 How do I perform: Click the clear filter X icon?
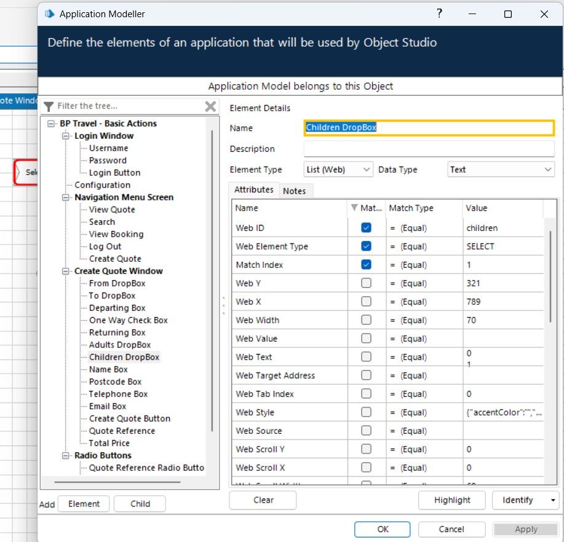(x=210, y=106)
